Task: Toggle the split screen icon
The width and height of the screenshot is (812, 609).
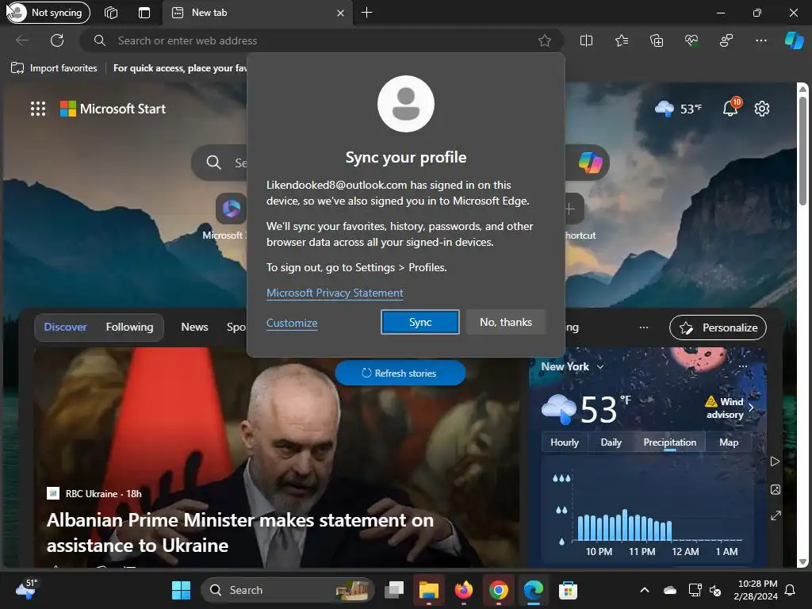Action: [586, 40]
